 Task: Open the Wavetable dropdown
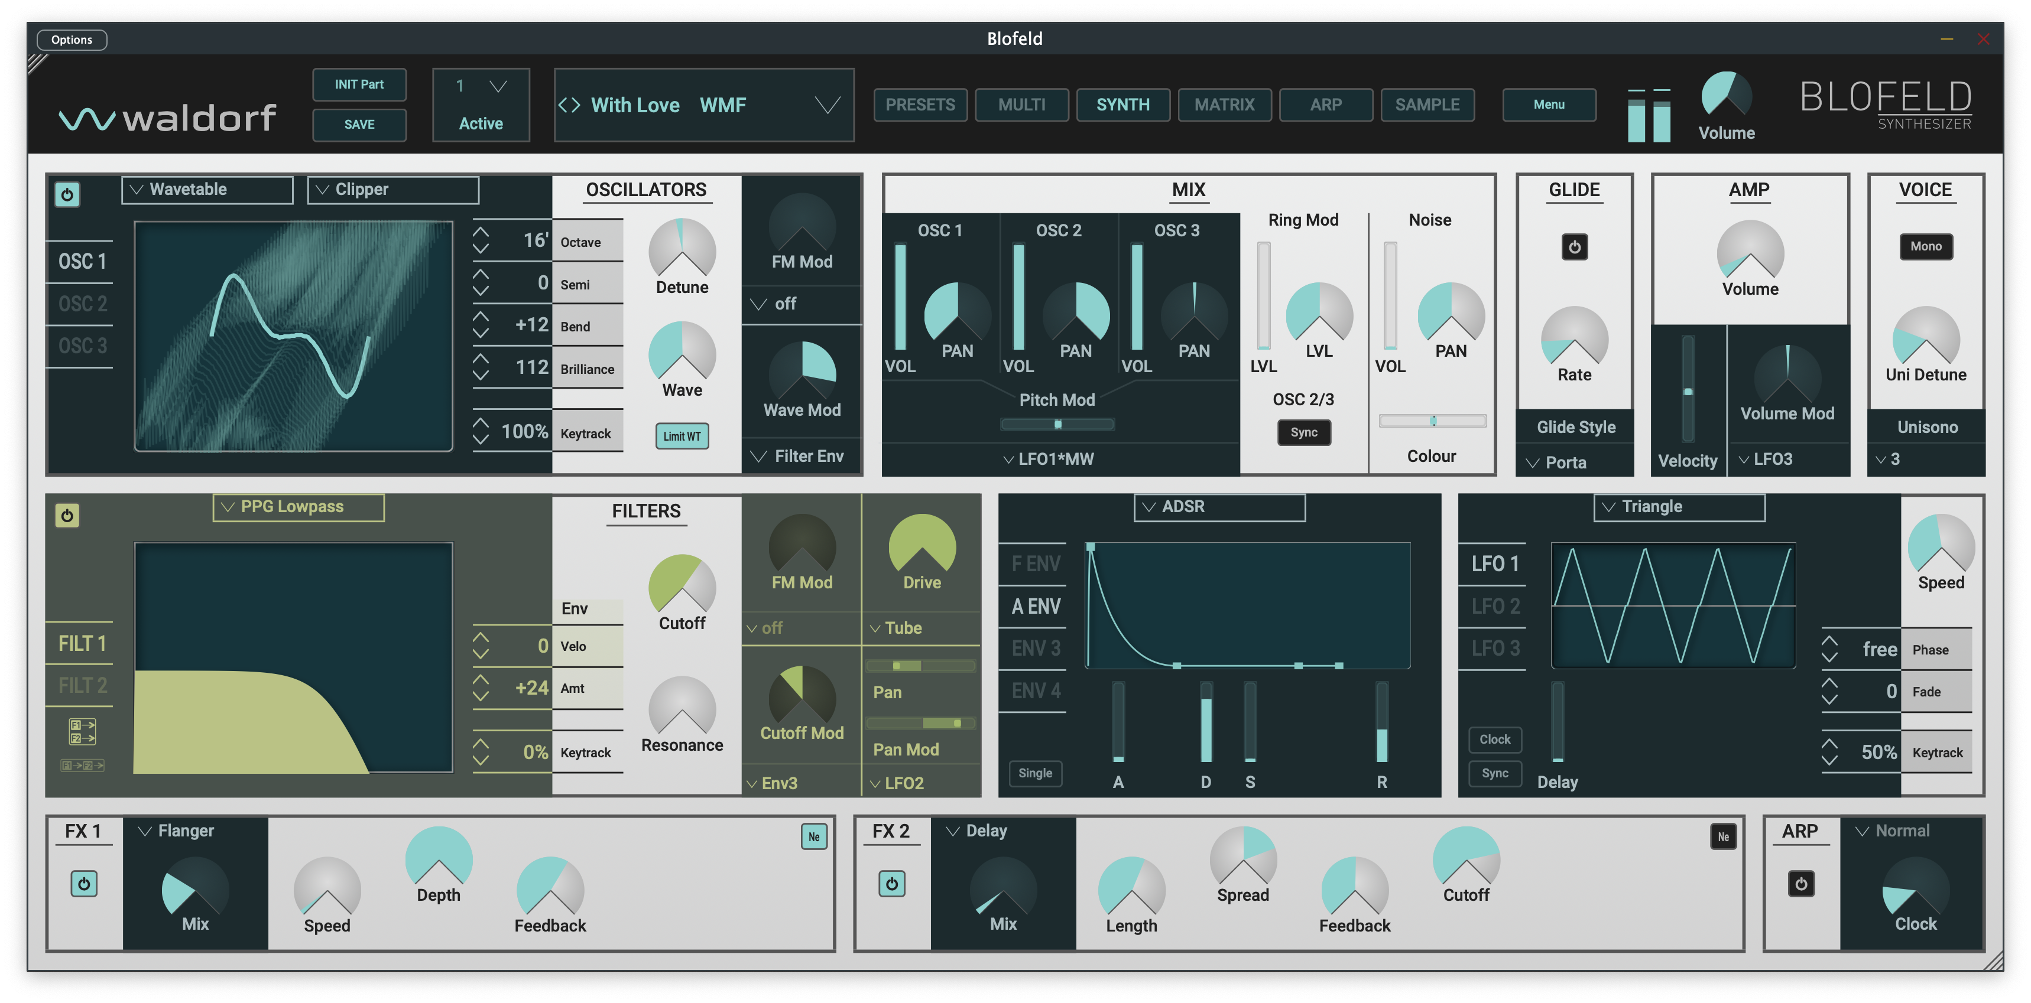(x=206, y=189)
